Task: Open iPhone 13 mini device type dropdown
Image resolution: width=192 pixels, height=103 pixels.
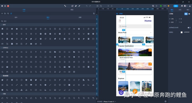Action: coord(110,101)
